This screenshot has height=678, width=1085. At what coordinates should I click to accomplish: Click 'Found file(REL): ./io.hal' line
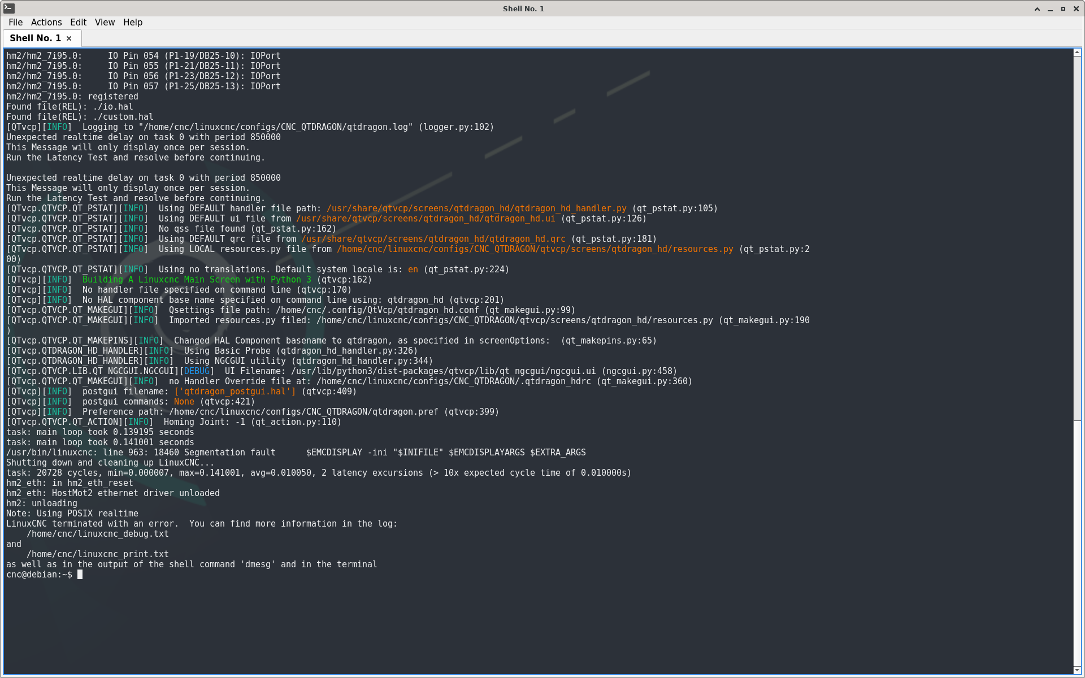click(70, 107)
